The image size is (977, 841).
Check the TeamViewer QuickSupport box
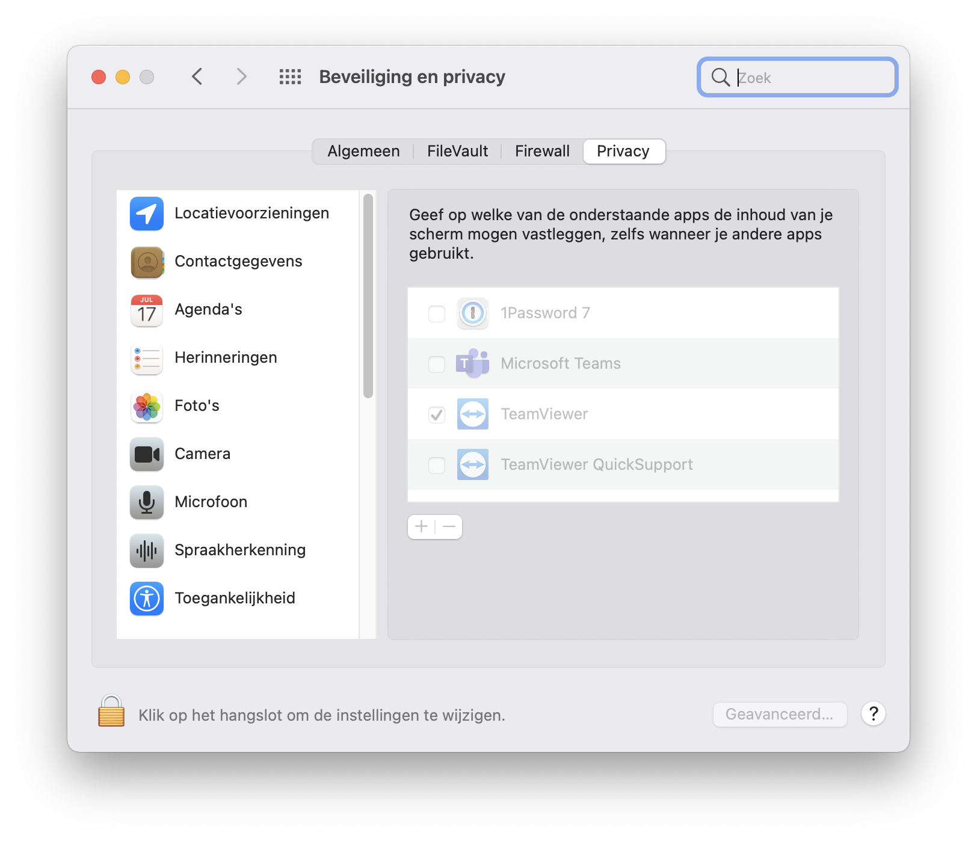(436, 464)
